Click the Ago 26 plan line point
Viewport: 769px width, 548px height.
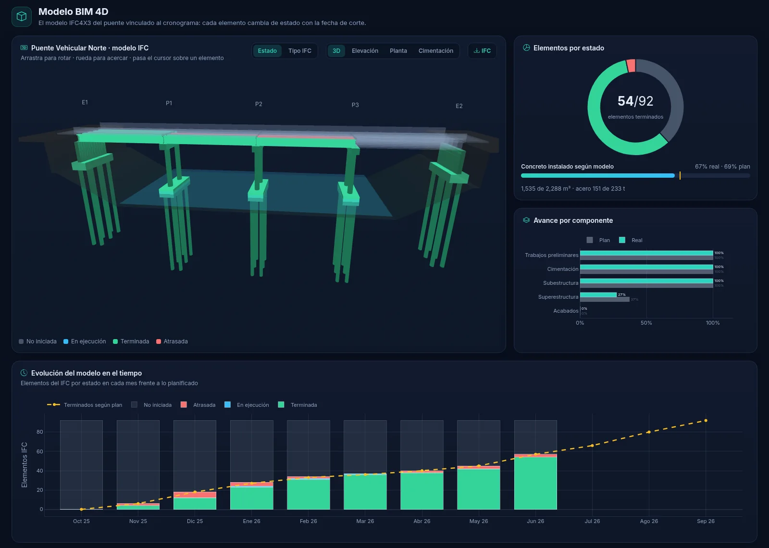click(x=649, y=432)
